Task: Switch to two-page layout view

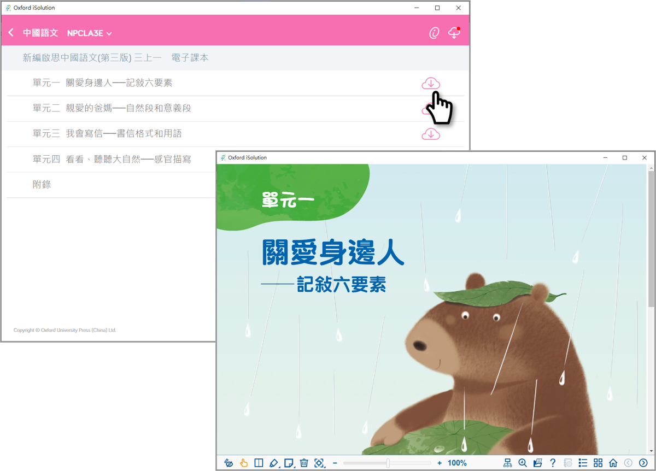Action: click(259, 463)
